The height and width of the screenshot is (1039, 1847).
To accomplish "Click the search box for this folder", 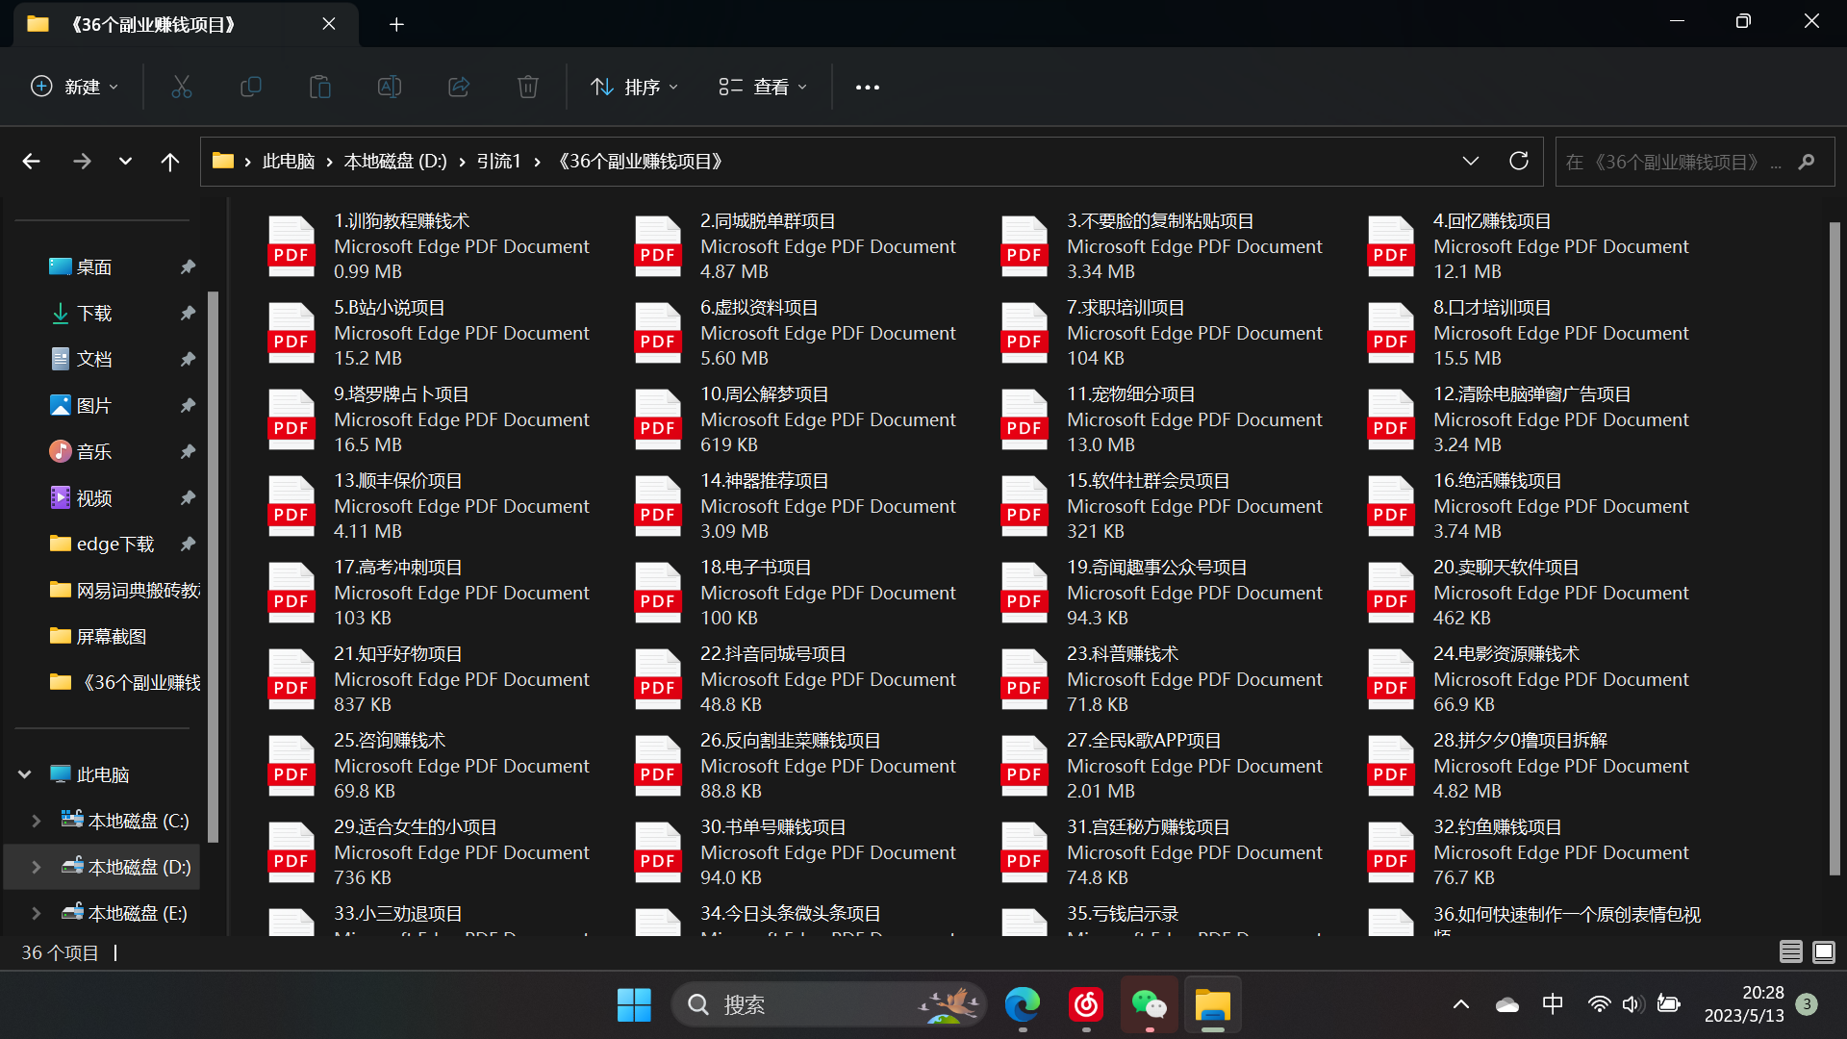I will [x=1674, y=162].
